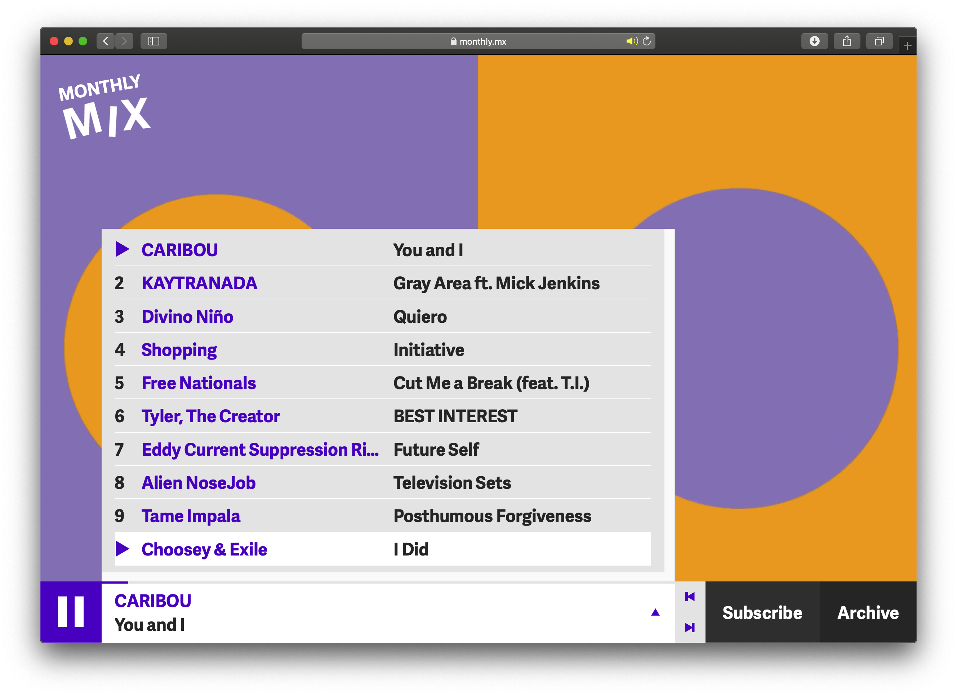Mute the tab audio speaker icon
The image size is (957, 696).
point(631,41)
